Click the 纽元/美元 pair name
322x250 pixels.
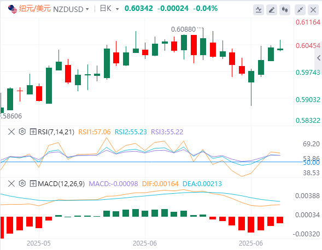(x=34, y=9)
